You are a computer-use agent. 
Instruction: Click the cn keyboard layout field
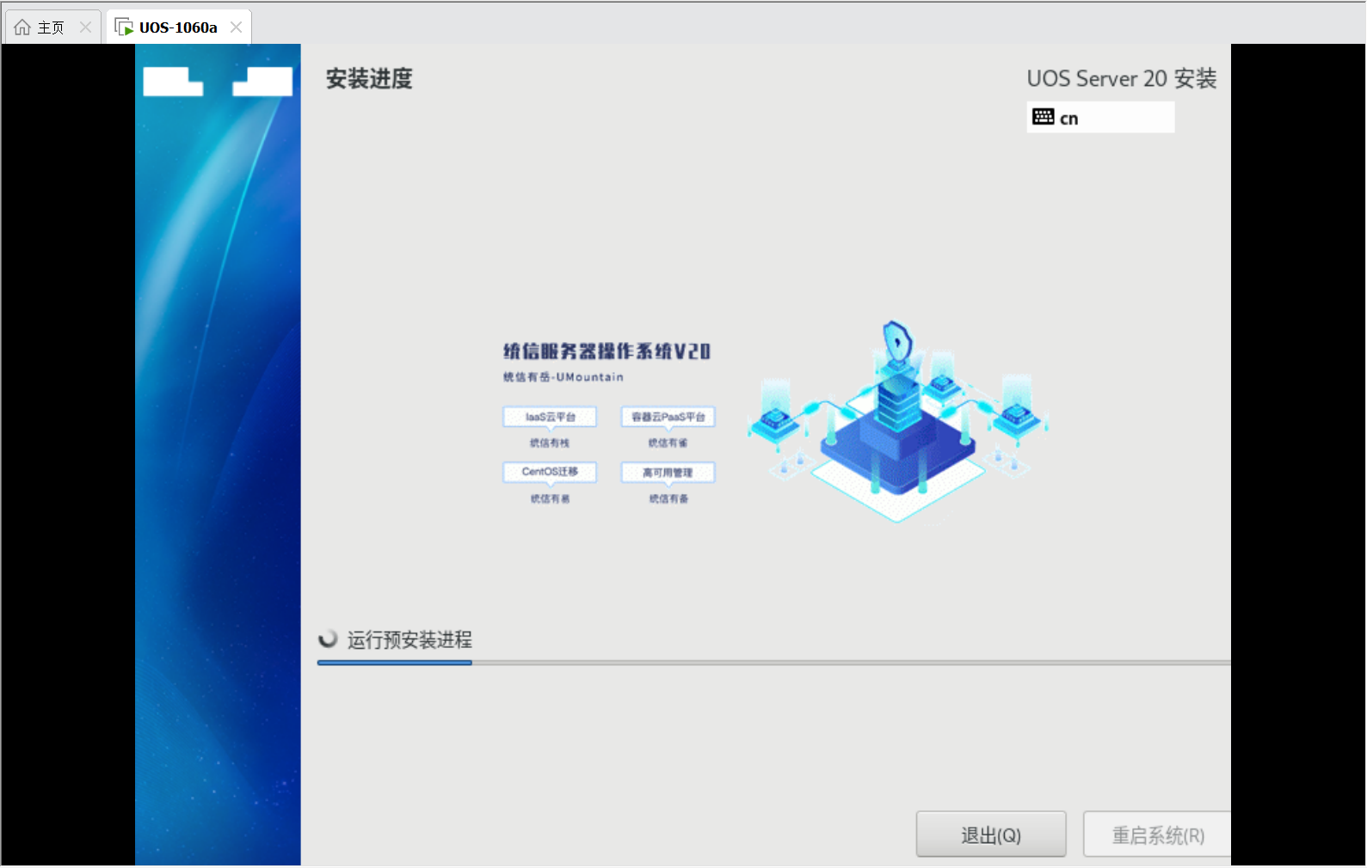click(x=1100, y=117)
